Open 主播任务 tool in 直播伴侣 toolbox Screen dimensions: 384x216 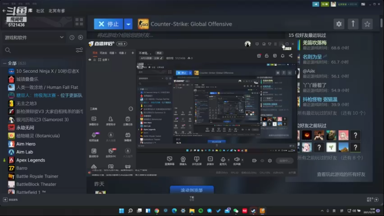[128, 121]
